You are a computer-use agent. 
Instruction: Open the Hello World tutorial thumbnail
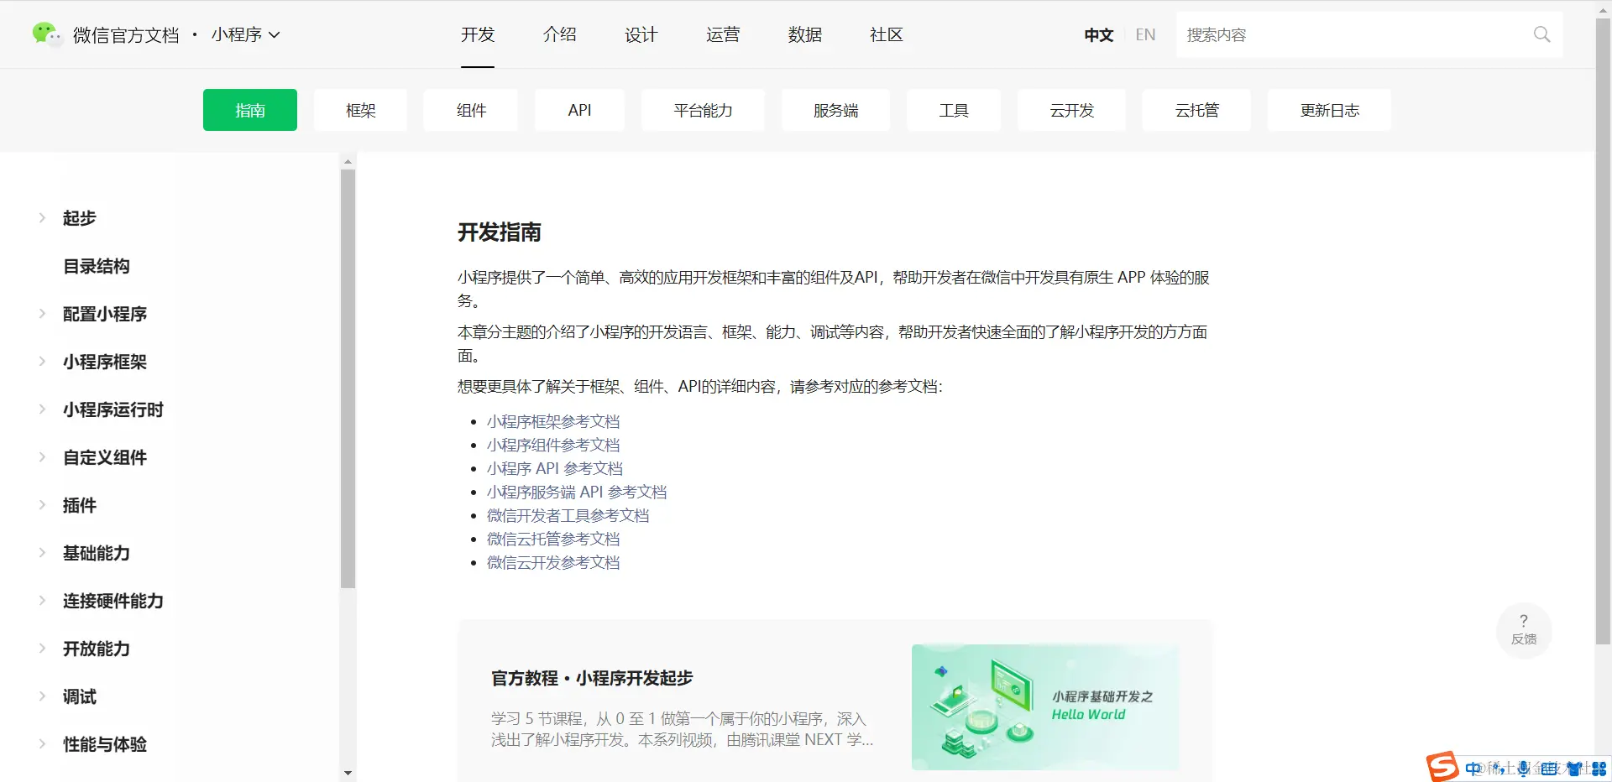pos(1045,706)
